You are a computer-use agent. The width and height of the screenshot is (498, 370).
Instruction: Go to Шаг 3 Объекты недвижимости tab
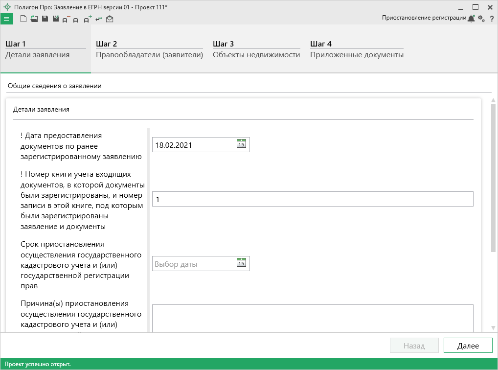(x=256, y=49)
